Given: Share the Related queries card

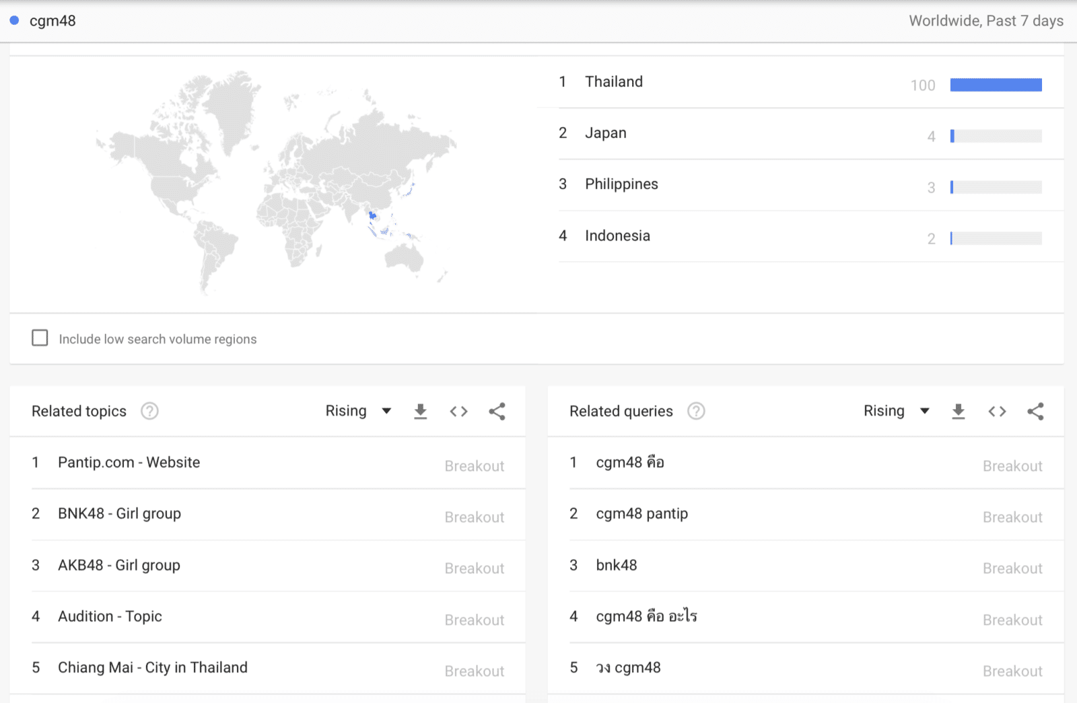Looking at the screenshot, I should click(1035, 412).
